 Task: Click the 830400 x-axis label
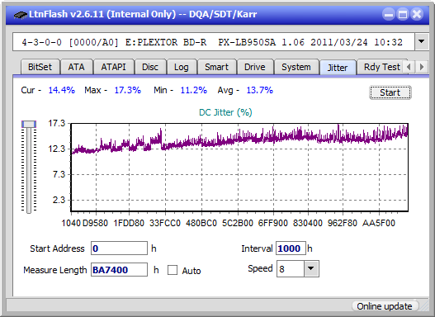click(x=308, y=223)
